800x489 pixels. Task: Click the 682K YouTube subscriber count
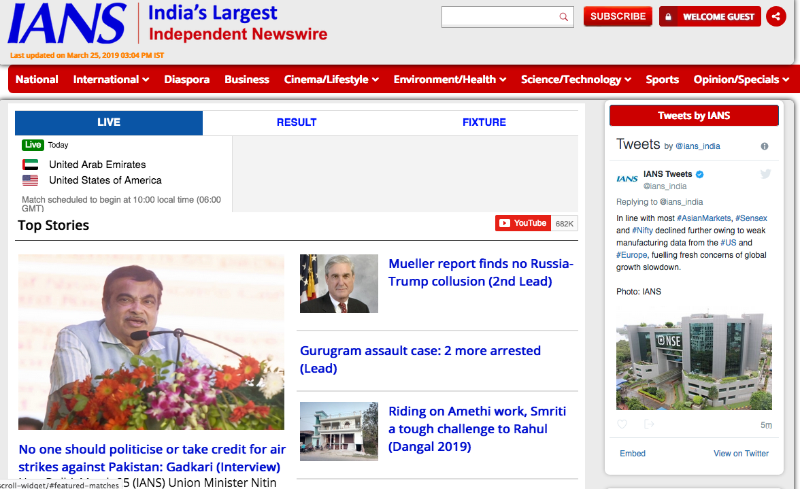click(x=565, y=223)
